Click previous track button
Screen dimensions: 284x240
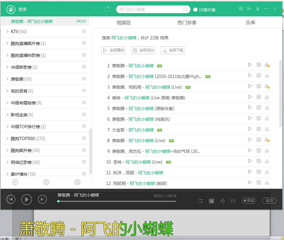(11, 200)
